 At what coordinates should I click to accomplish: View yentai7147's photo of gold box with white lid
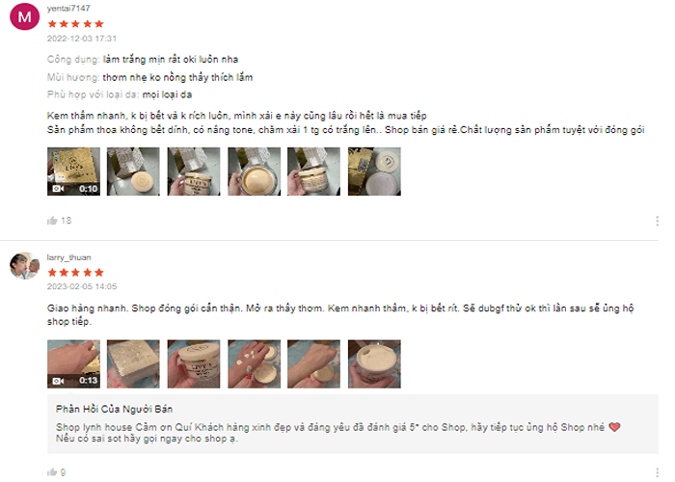pyautogui.click(x=374, y=172)
